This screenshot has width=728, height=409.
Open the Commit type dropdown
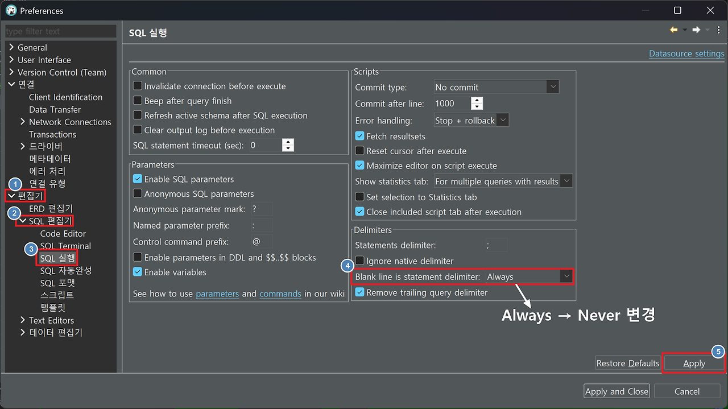(552, 85)
